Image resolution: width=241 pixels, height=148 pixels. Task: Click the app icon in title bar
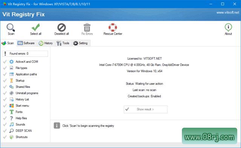tap(5, 4)
